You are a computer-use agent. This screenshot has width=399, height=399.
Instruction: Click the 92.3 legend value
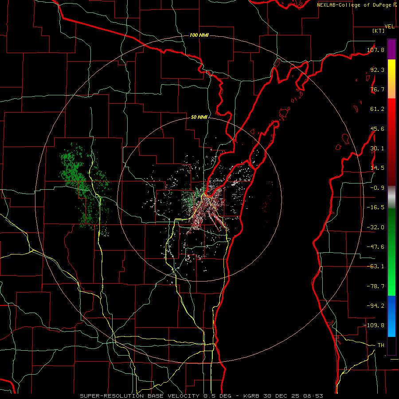point(377,70)
